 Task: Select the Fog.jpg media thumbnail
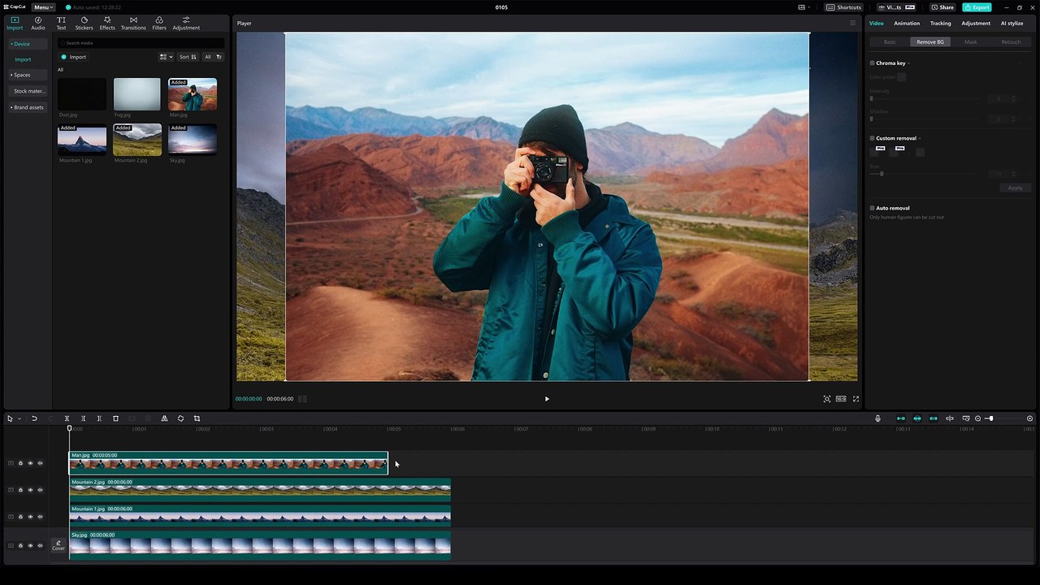click(136, 94)
